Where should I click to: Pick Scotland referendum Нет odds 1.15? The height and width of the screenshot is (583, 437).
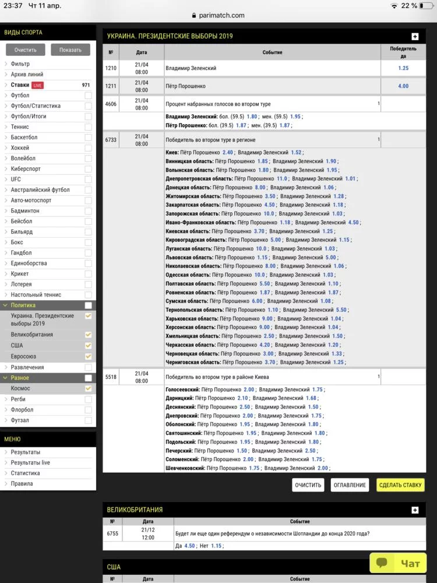(x=216, y=546)
